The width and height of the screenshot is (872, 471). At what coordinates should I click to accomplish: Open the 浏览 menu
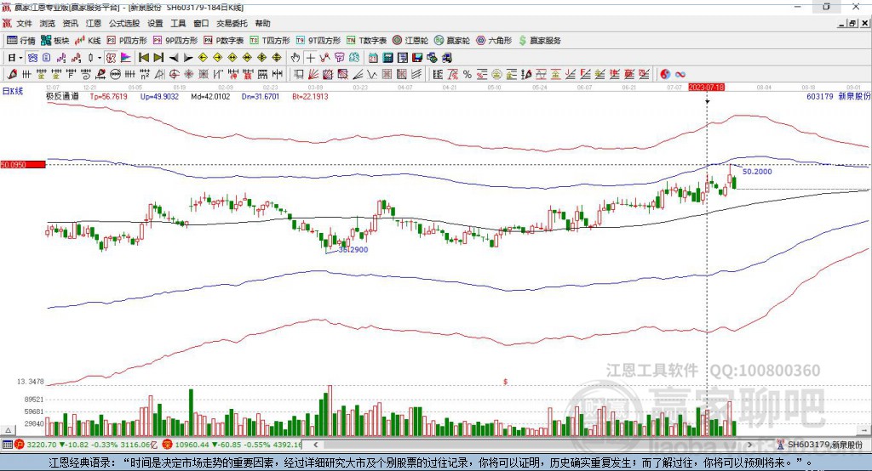coord(48,23)
